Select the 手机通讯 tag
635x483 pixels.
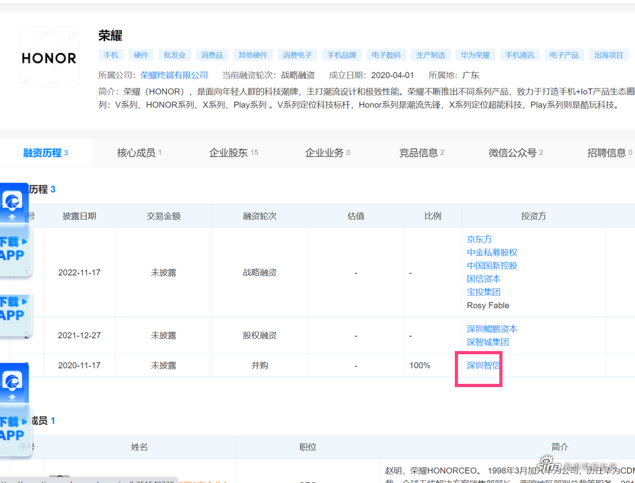click(x=520, y=55)
